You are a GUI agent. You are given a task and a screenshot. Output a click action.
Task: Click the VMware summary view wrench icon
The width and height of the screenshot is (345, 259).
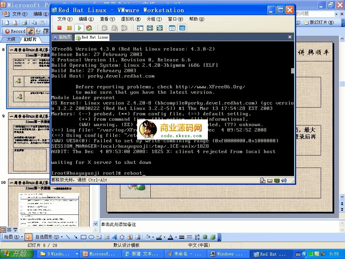(x=172, y=28)
